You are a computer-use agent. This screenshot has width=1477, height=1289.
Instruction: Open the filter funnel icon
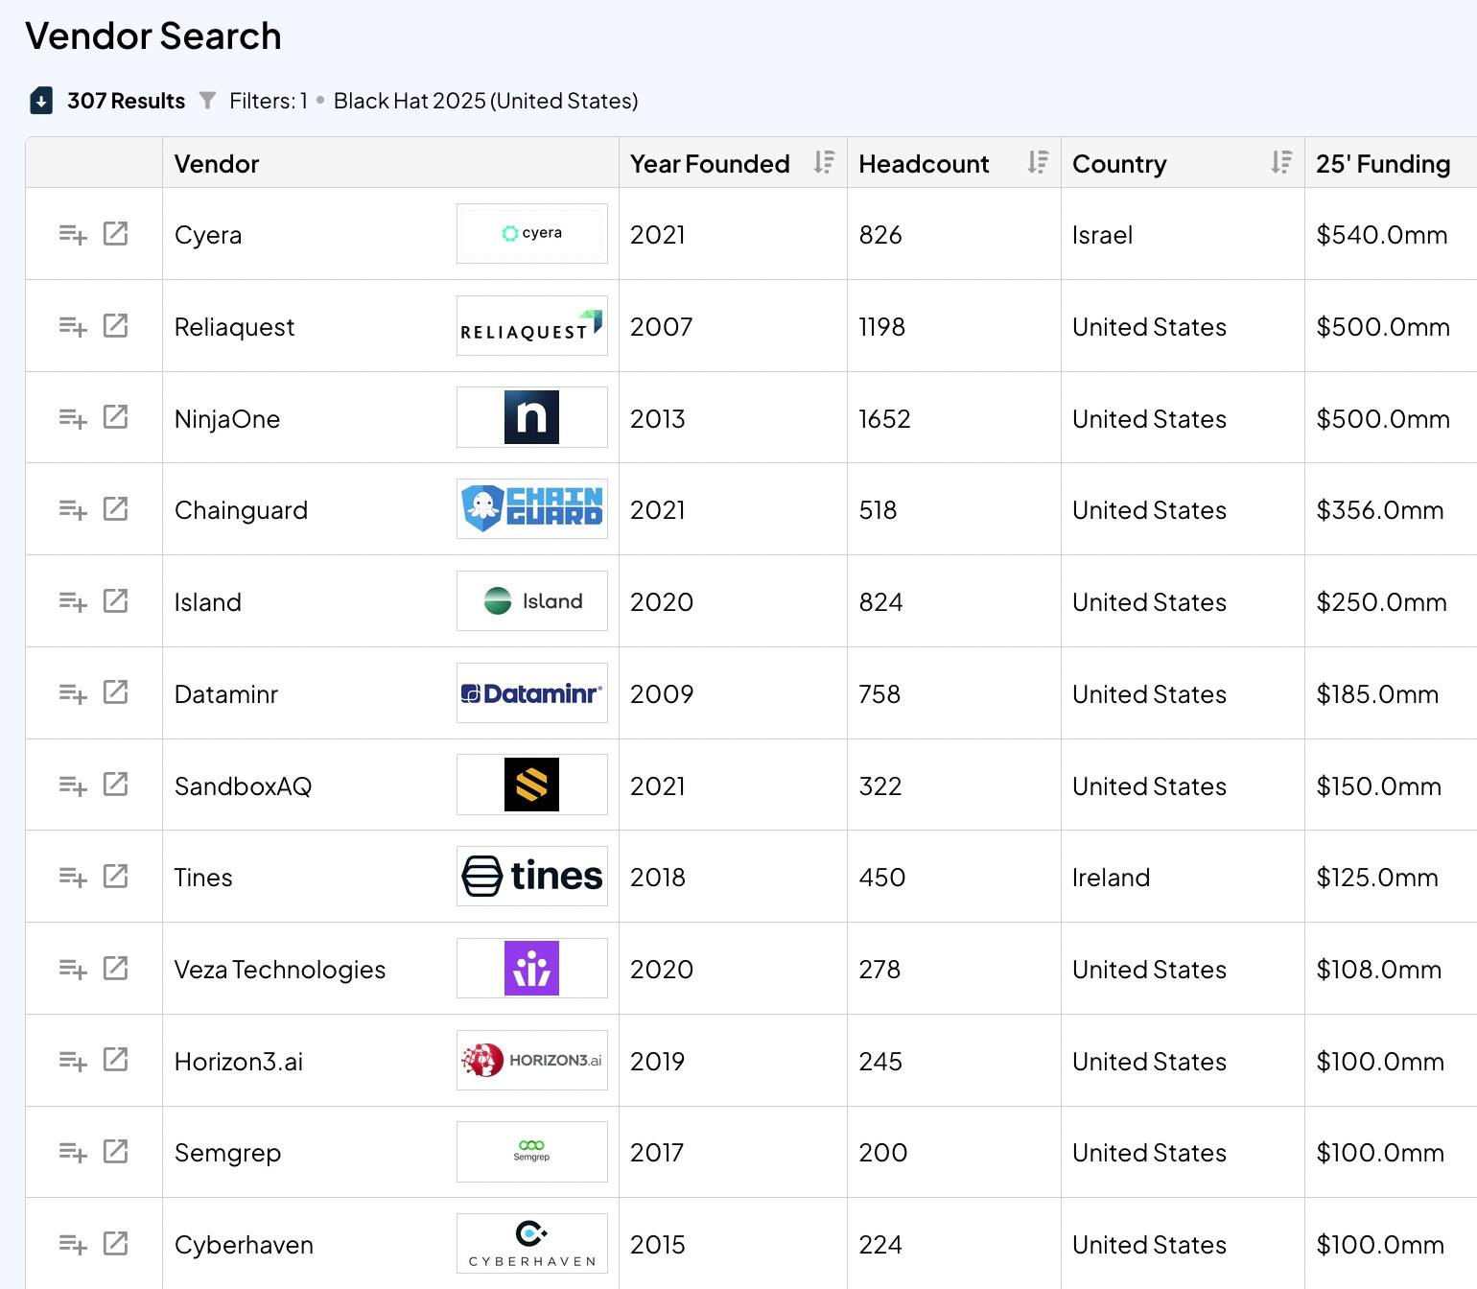click(x=207, y=101)
